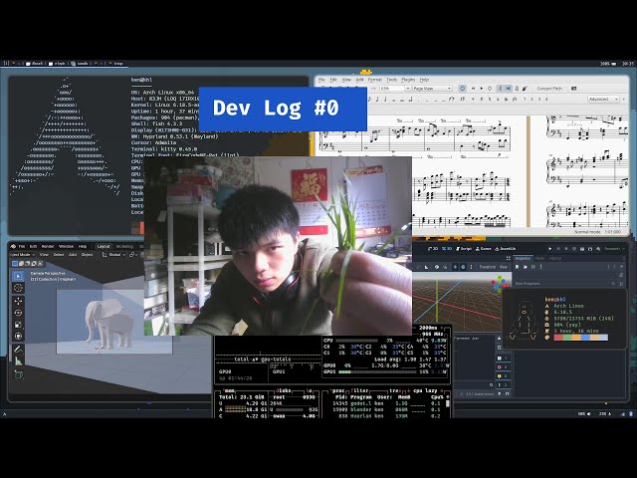Click the blue swatch in fetch palette
Screen dimensions: 637x478
pyautogui.click(x=585, y=338)
